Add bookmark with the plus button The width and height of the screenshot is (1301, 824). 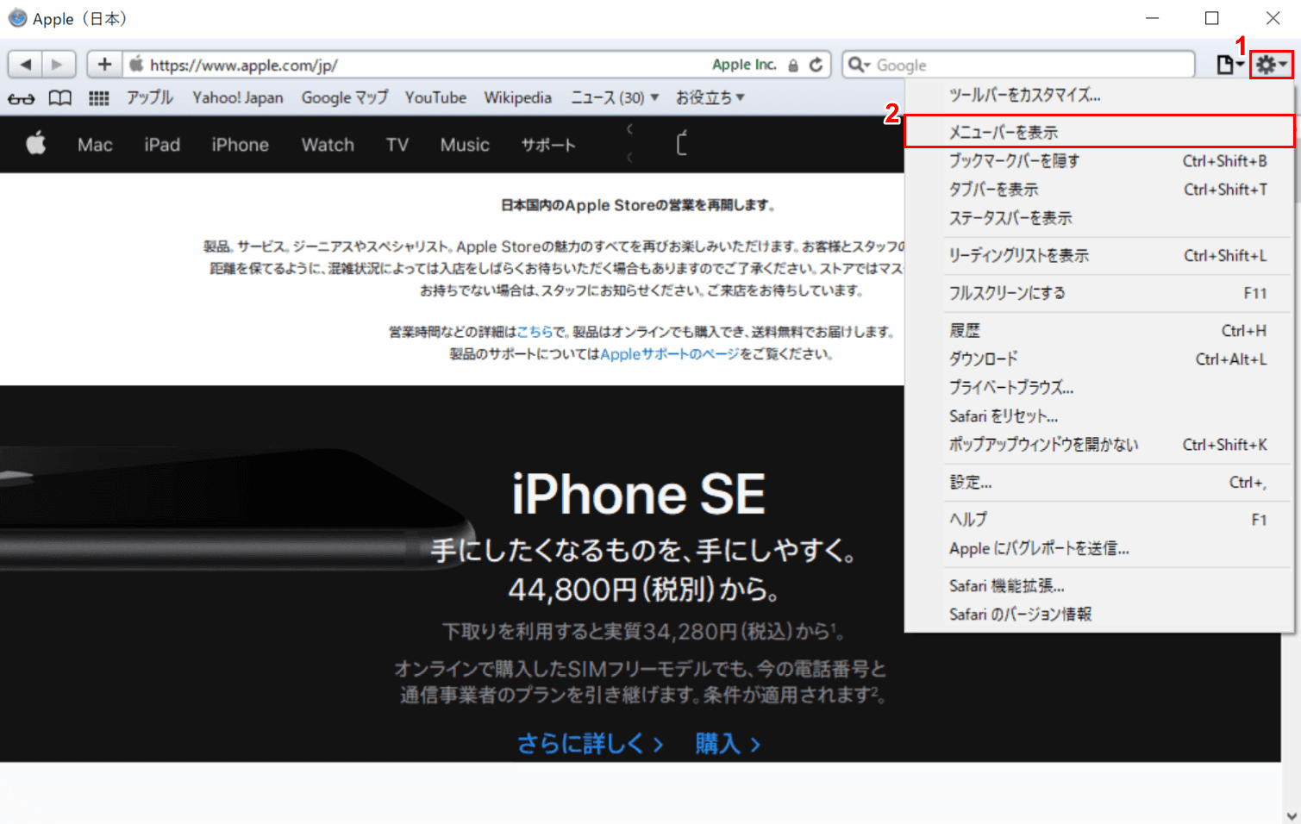104,65
